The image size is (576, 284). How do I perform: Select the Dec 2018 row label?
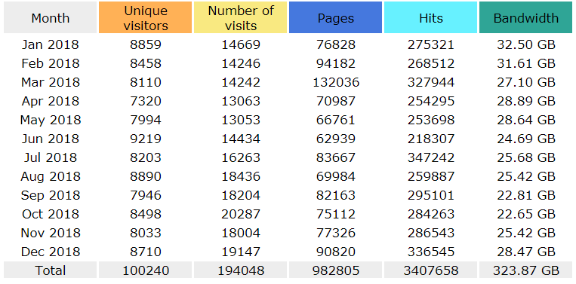[x=51, y=252]
